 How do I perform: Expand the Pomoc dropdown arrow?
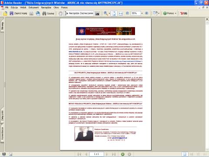pyautogui.click(x=175, y=14)
